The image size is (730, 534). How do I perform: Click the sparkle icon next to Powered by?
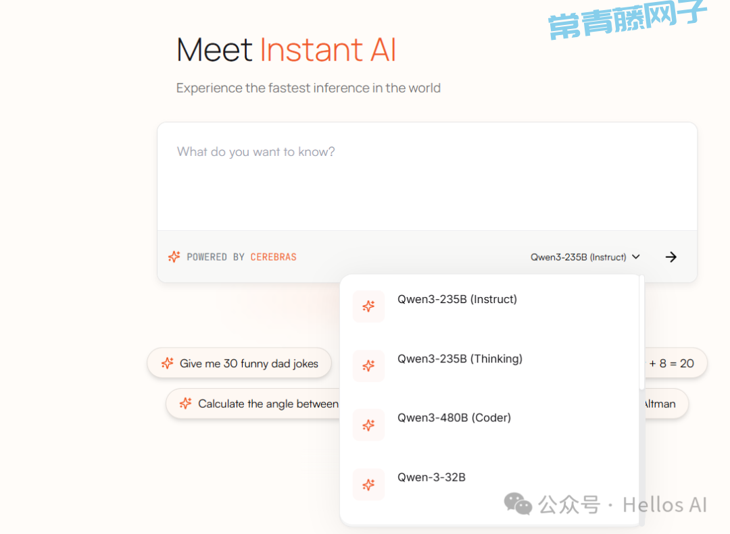(x=174, y=257)
